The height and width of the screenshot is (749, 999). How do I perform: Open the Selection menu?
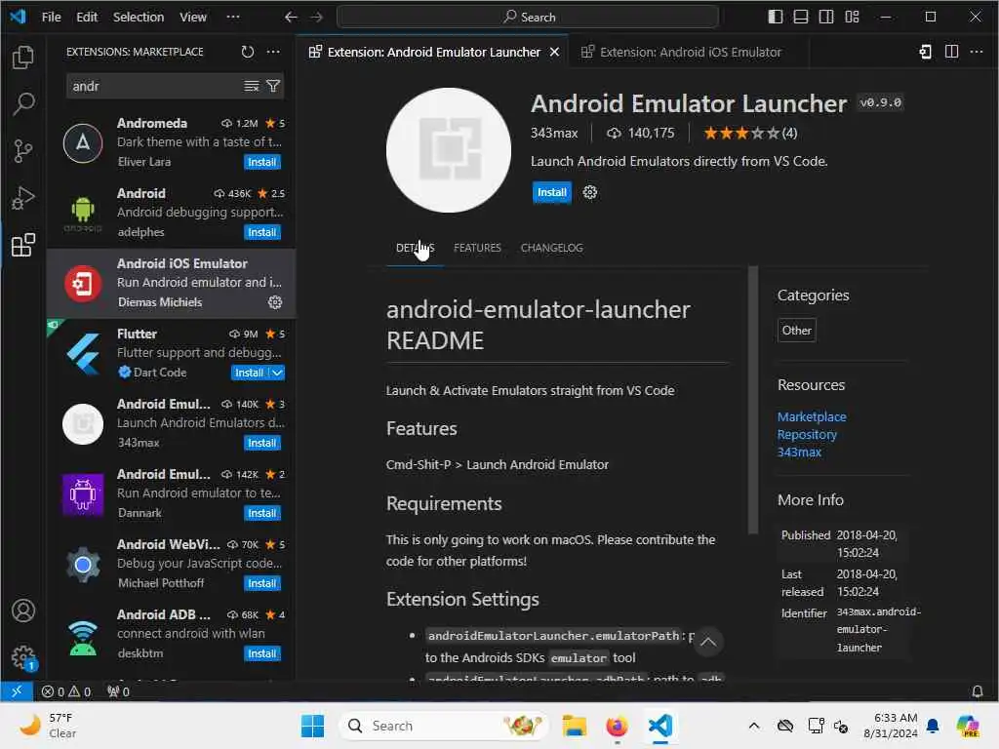click(x=139, y=18)
